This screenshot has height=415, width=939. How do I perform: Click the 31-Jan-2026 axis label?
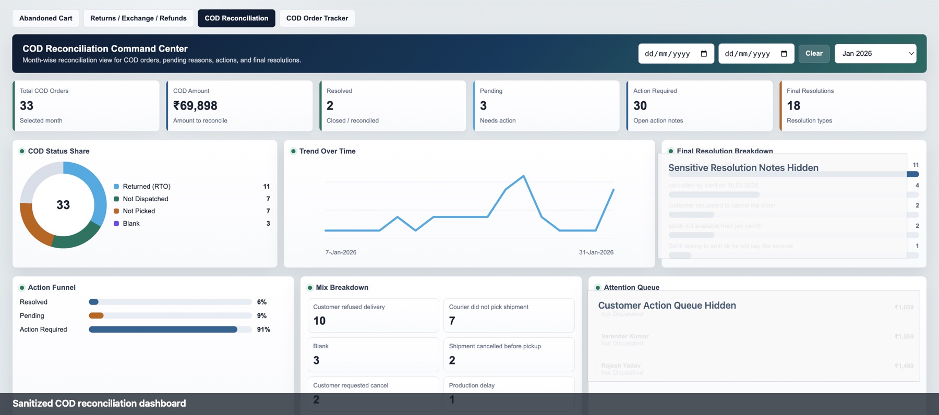pos(596,252)
